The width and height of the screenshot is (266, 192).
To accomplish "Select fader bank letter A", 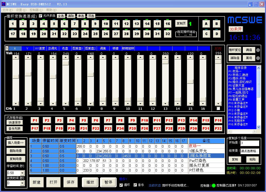I will 206,24.
